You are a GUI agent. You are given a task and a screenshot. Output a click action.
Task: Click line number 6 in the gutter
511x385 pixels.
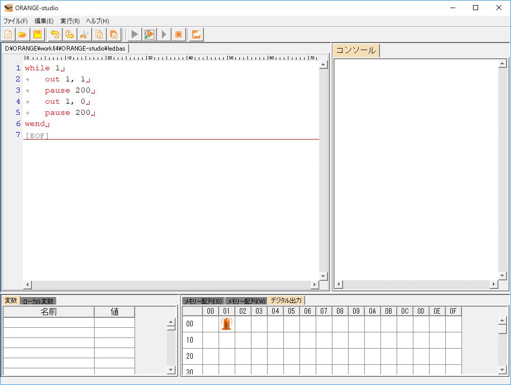[18, 123]
